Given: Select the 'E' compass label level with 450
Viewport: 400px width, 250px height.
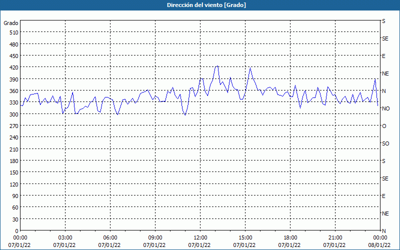Looking at the screenshot, I should click(383, 56).
